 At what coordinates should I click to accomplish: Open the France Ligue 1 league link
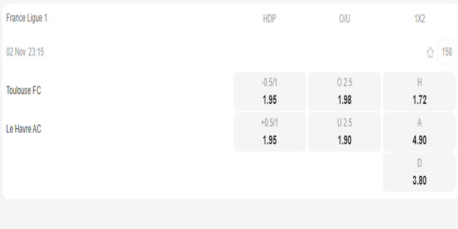pyautogui.click(x=27, y=18)
